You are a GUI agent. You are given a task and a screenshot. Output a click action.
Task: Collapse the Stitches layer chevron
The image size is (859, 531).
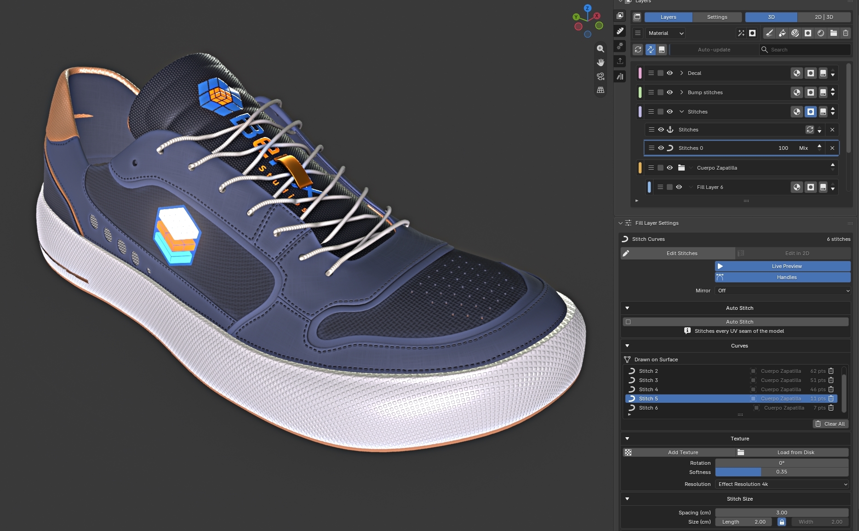[x=682, y=112]
